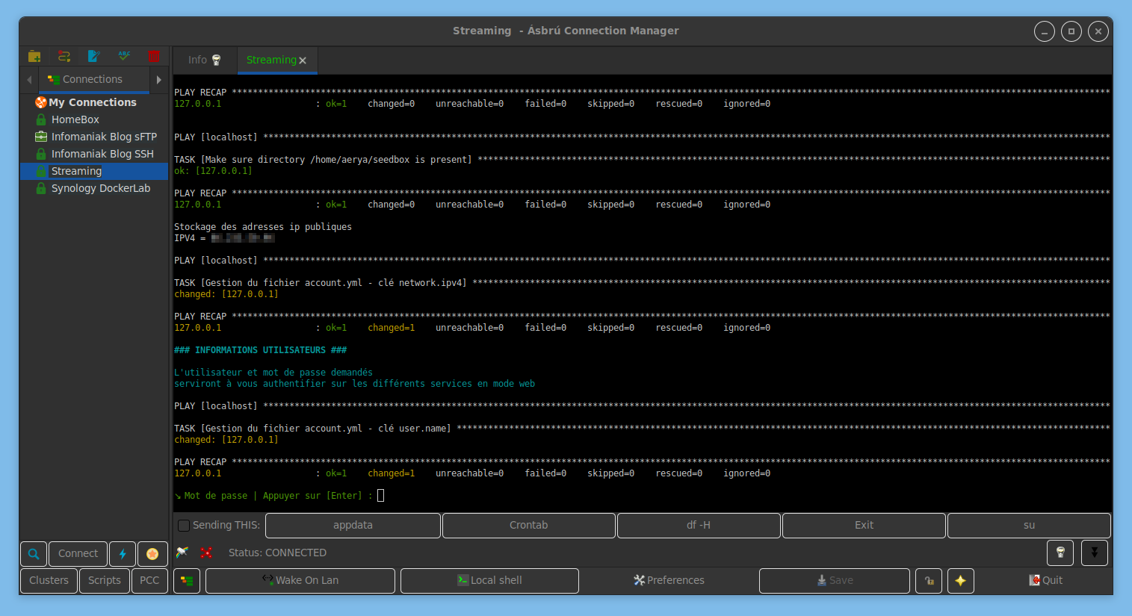Click the add new connection icon
Viewport: 1132px width, 616px height.
pyautogui.click(x=64, y=57)
